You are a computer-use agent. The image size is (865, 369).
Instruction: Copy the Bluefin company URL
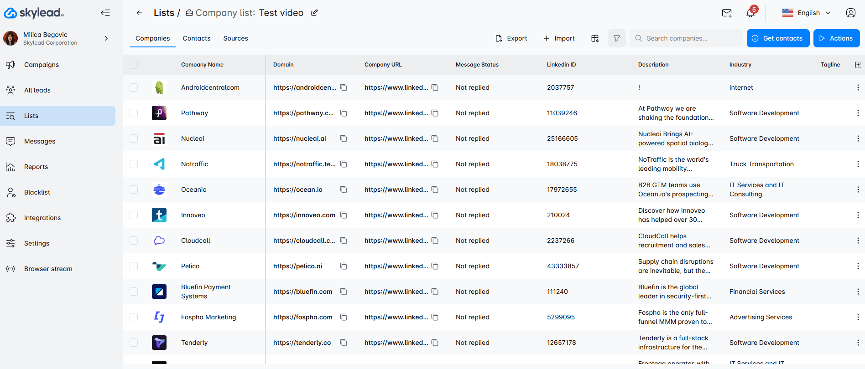click(435, 292)
